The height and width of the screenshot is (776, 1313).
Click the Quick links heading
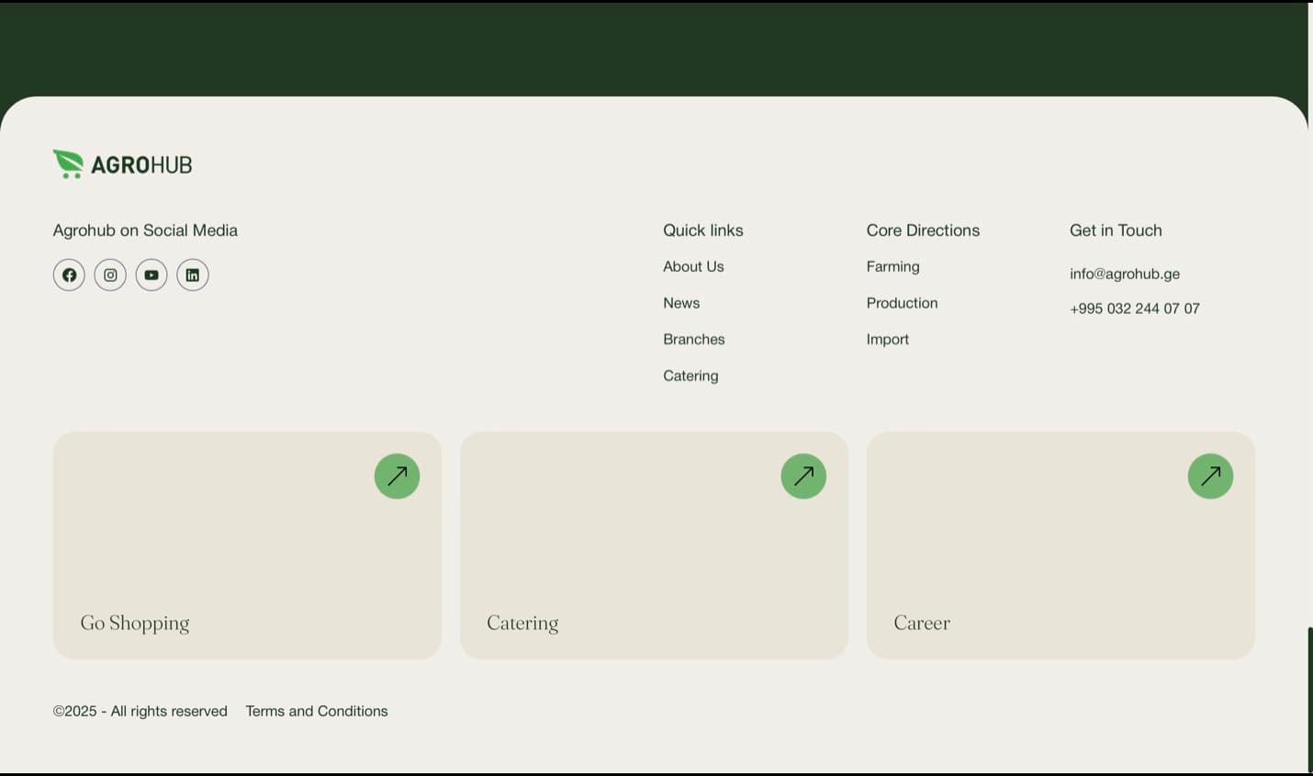coord(703,231)
